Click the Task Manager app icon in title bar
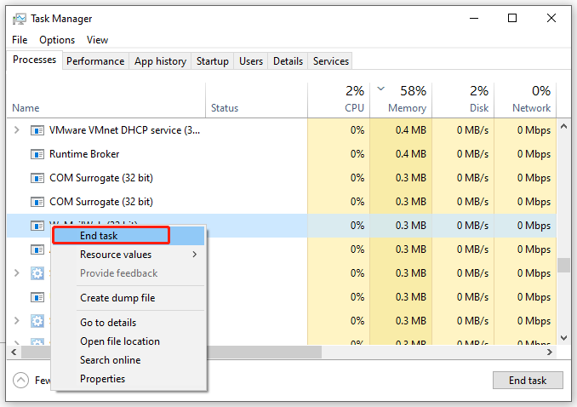Image resolution: width=577 pixels, height=407 pixels. [x=19, y=19]
